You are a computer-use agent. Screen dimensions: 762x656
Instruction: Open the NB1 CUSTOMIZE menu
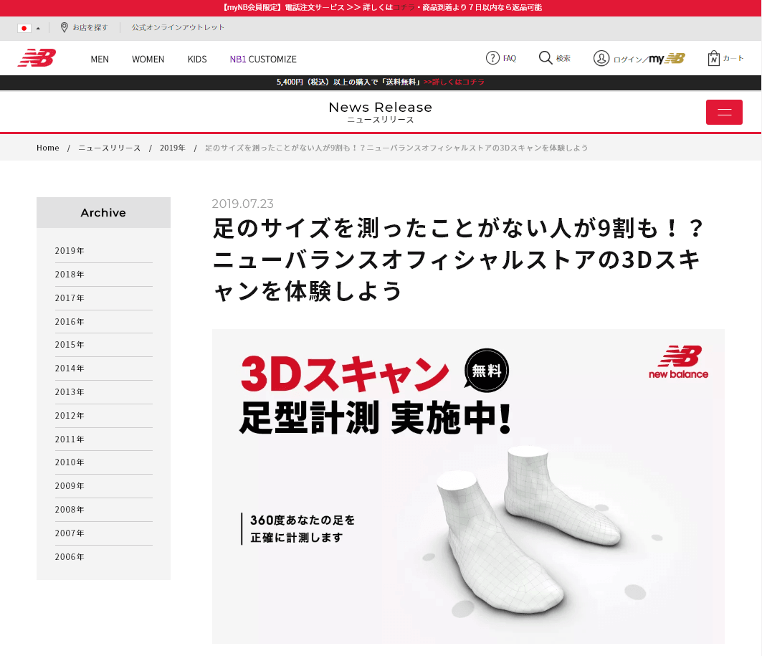[263, 60]
